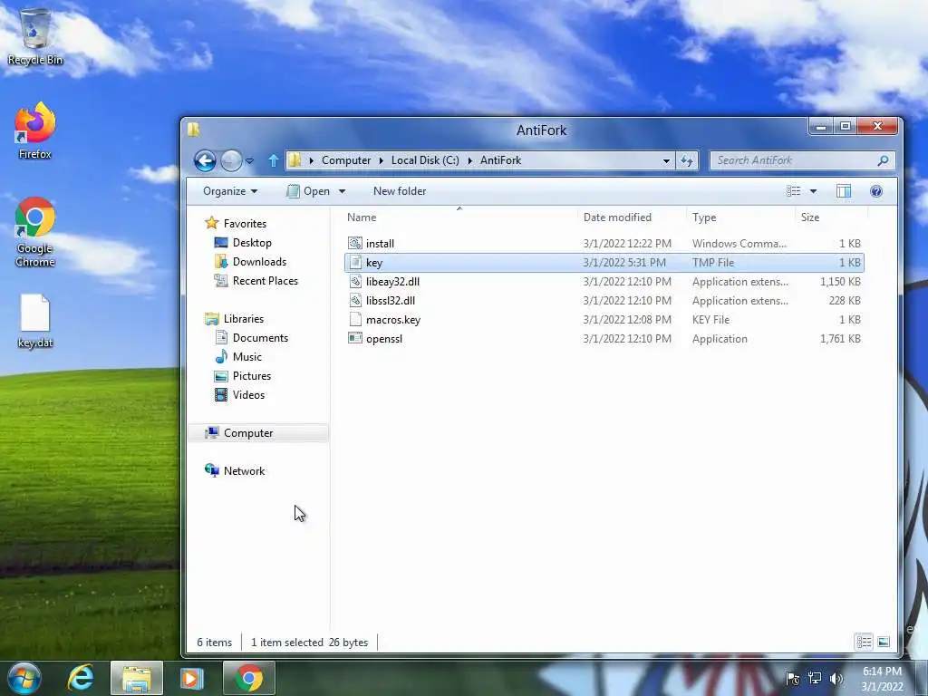
Task: Select the key.dat file on desktop
Action: (35, 322)
